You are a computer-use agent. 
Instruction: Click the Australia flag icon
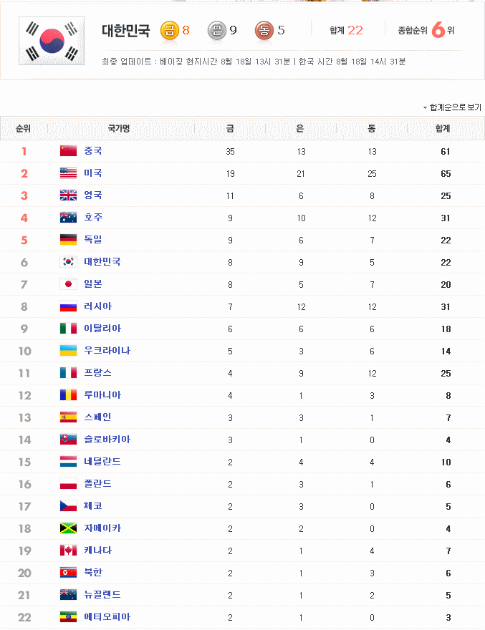tap(68, 218)
